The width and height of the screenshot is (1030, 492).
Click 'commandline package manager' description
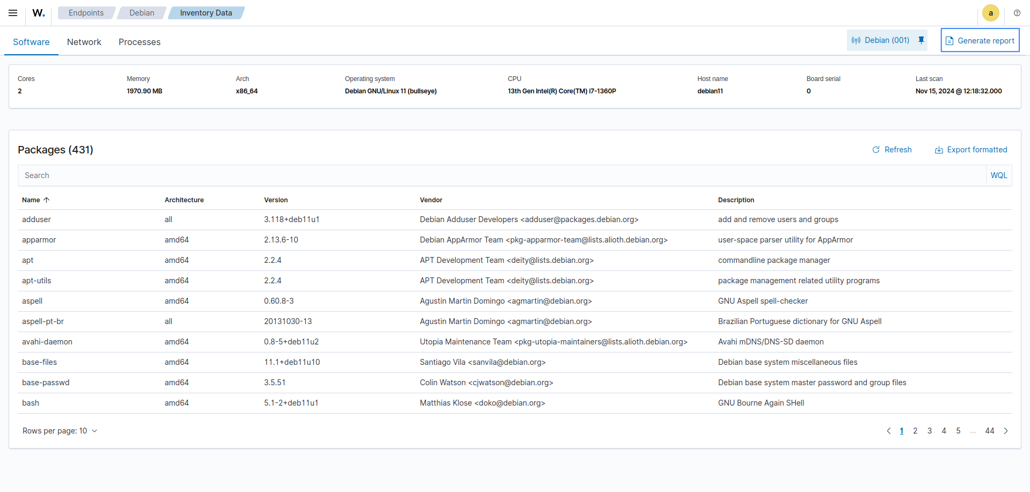pos(774,260)
